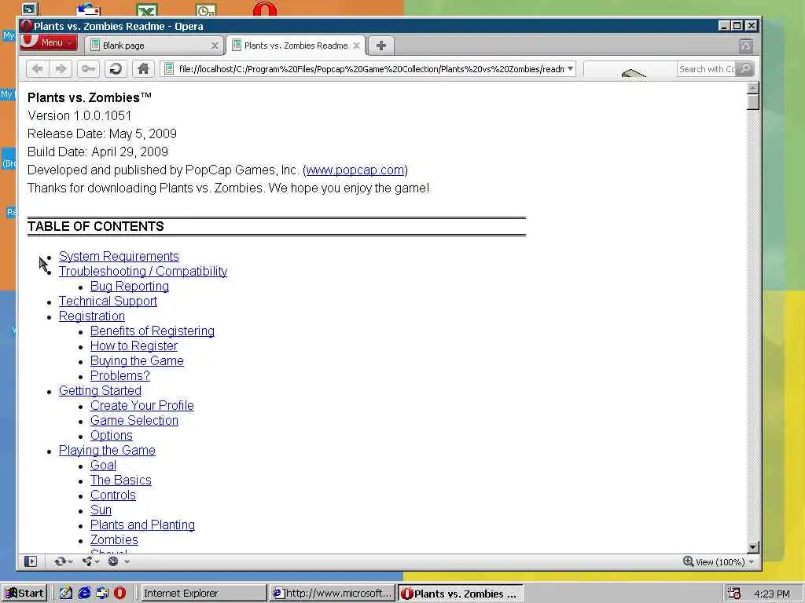805x603 pixels.
Task: Open the Sun link
Action: pos(101,510)
